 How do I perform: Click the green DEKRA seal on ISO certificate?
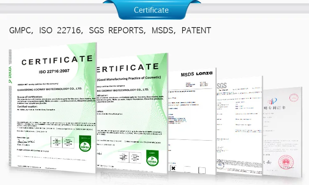click(85, 143)
